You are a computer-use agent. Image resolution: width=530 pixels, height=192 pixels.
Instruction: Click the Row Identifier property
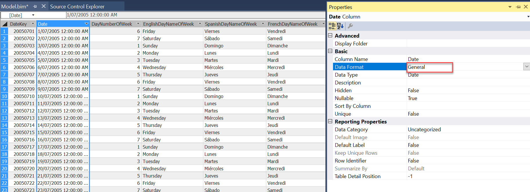(350, 160)
